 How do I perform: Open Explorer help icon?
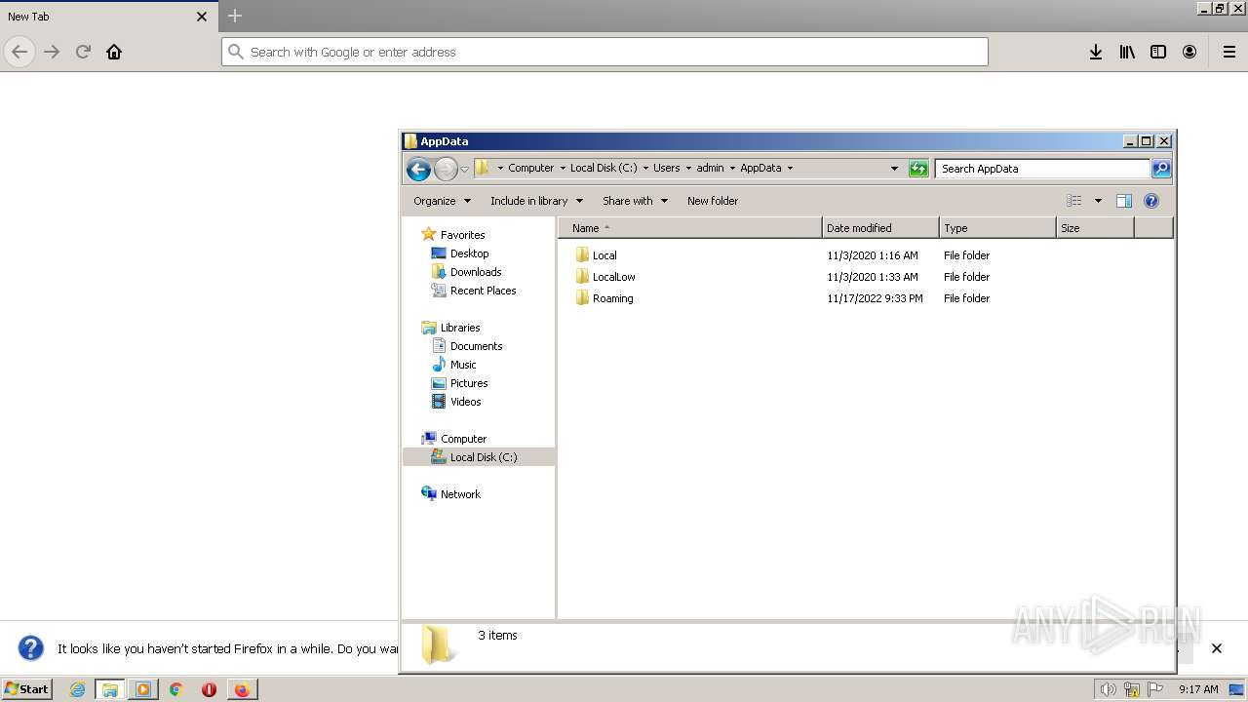pos(1151,201)
